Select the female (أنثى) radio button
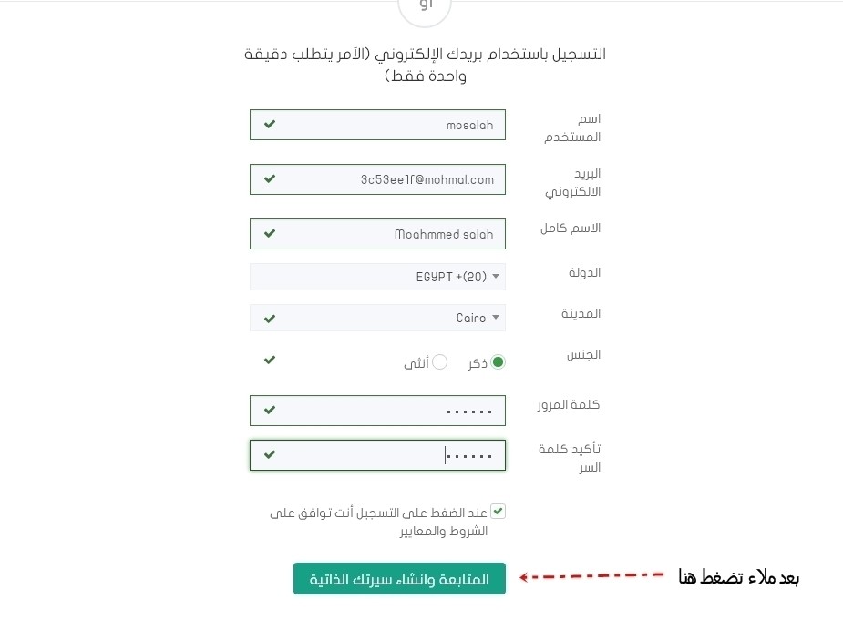Viewport: 843px width, 630px height. pyautogui.click(x=440, y=362)
